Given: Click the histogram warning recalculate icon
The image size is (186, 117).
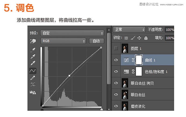Looking at the screenshot, I should (33, 92).
